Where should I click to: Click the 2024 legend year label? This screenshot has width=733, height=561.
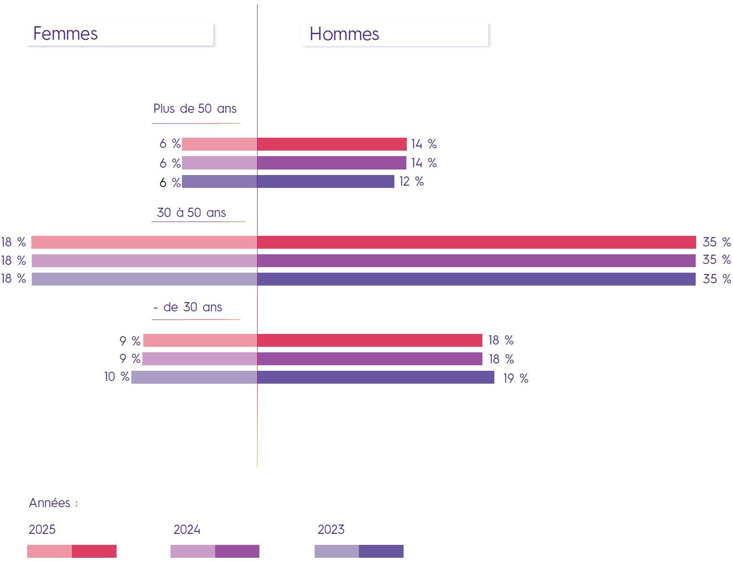pyautogui.click(x=187, y=530)
